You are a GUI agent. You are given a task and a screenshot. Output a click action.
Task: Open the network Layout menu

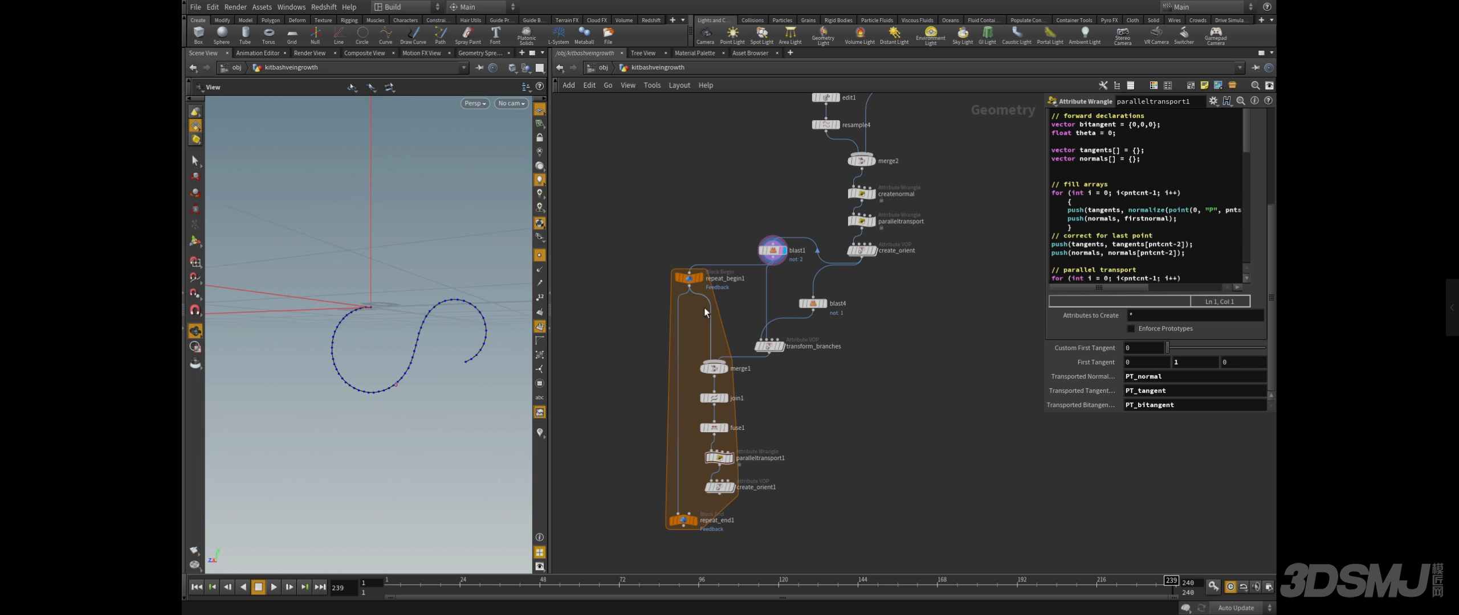[x=679, y=85]
